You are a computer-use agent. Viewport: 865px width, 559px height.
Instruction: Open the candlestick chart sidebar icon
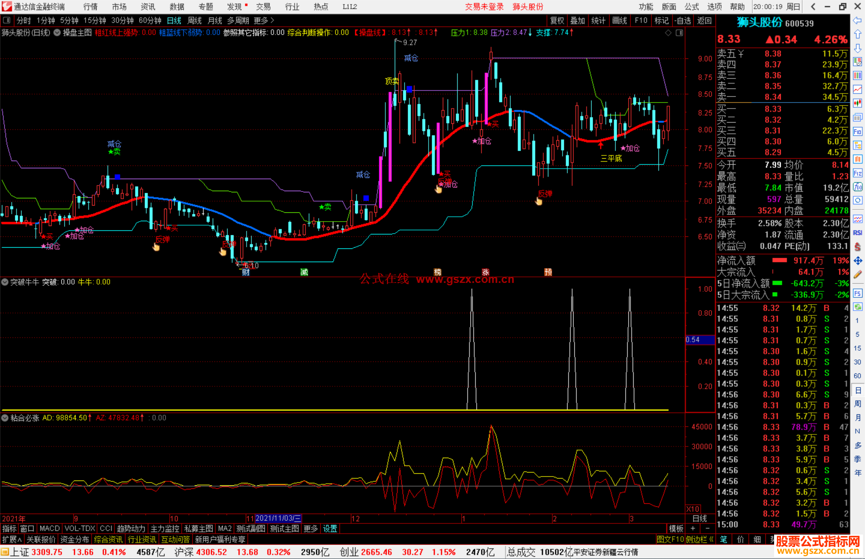tap(857, 103)
